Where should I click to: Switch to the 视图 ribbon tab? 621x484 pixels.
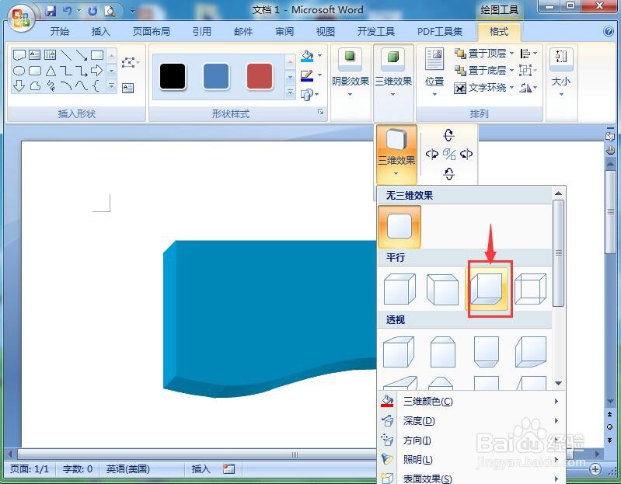tap(325, 31)
